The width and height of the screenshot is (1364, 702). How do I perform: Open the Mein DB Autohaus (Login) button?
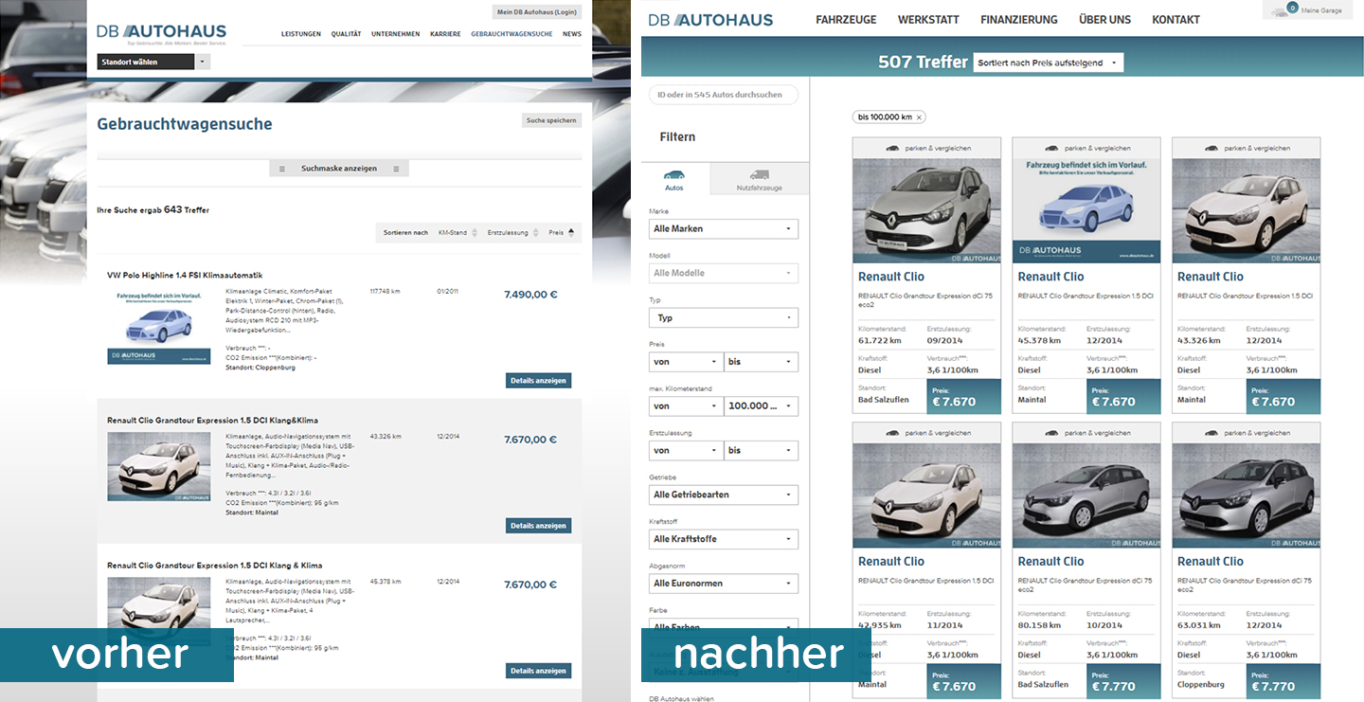536,12
